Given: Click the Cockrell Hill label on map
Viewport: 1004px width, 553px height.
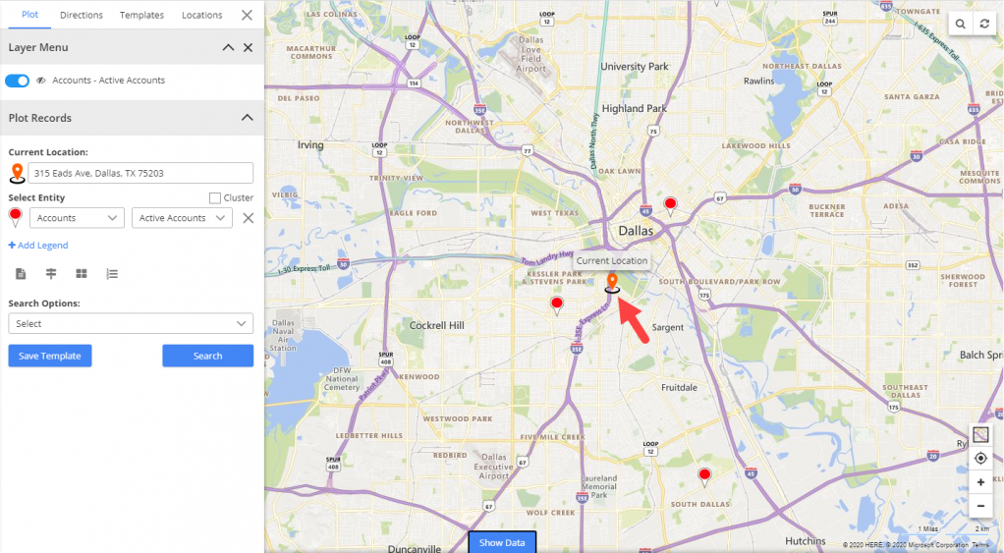Looking at the screenshot, I should click(x=437, y=325).
